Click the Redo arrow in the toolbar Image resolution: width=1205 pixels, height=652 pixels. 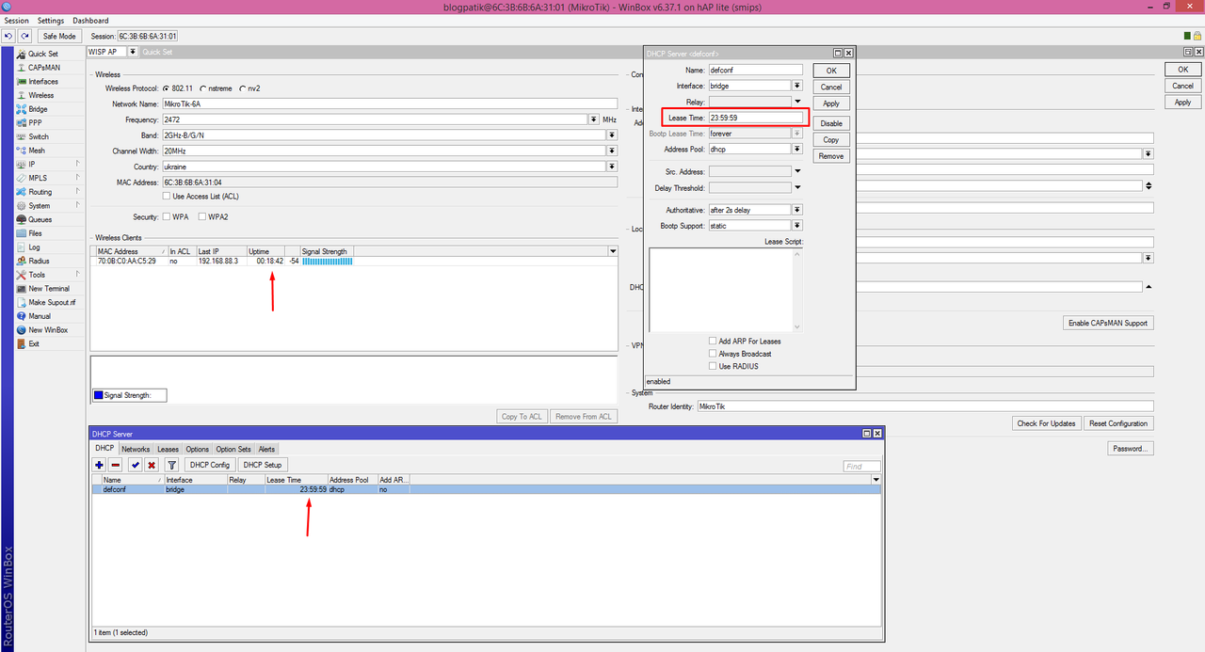24,36
